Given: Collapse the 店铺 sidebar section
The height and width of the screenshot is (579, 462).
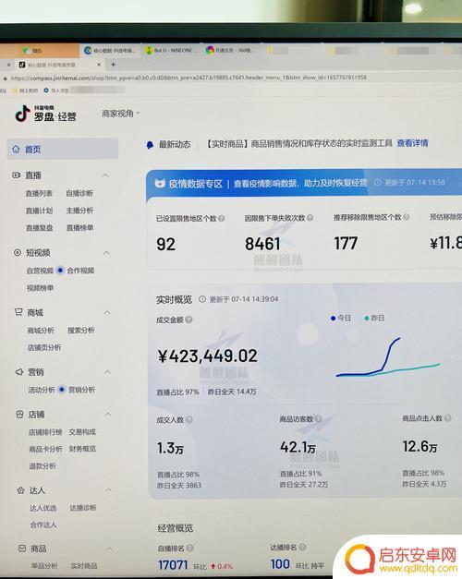Looking at the screenshot, I should pos(108,415).
